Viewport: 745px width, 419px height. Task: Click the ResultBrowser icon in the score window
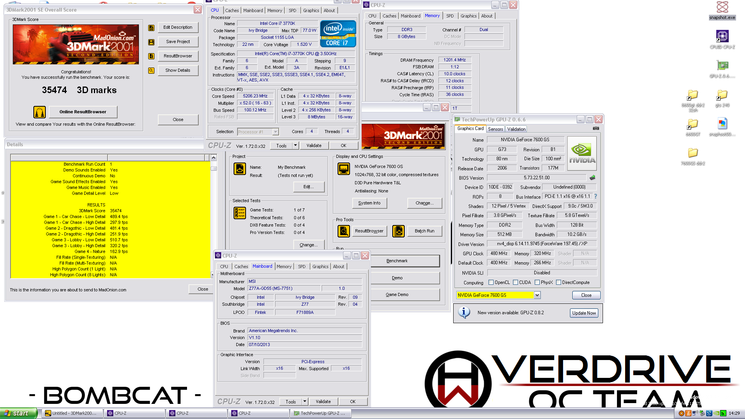click(x=151, y=56)
